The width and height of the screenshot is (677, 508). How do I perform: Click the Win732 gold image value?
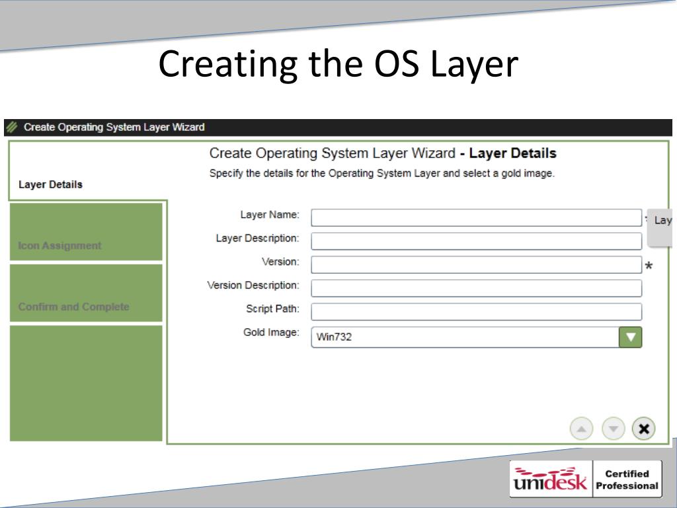[x=334, y=337]
